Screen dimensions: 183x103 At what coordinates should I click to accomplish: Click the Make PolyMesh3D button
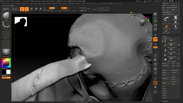pyautogui.click(x=173, y=8)
